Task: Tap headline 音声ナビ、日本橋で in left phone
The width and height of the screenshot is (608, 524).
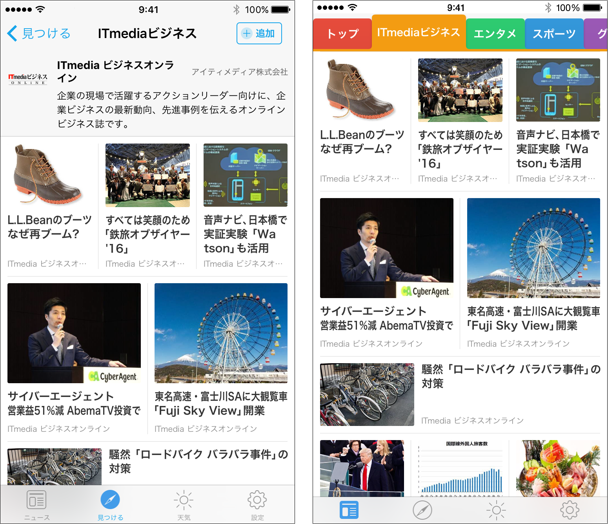Action: coord(246,234)
